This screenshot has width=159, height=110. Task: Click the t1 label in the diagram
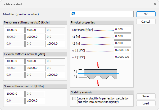tap(76, 71)
